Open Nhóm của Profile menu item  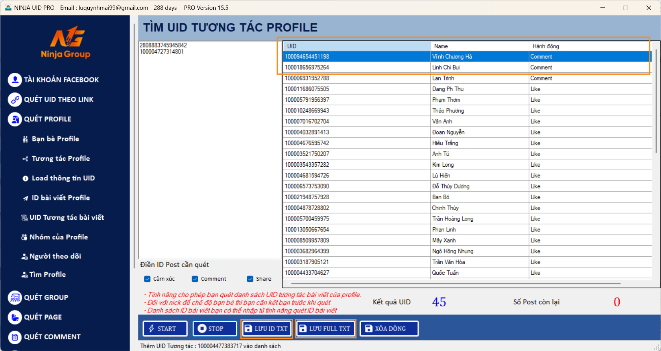(59, 237)
